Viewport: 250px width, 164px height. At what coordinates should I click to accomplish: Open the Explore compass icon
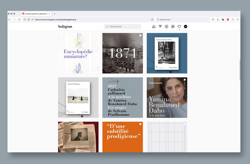click(173, 27)
